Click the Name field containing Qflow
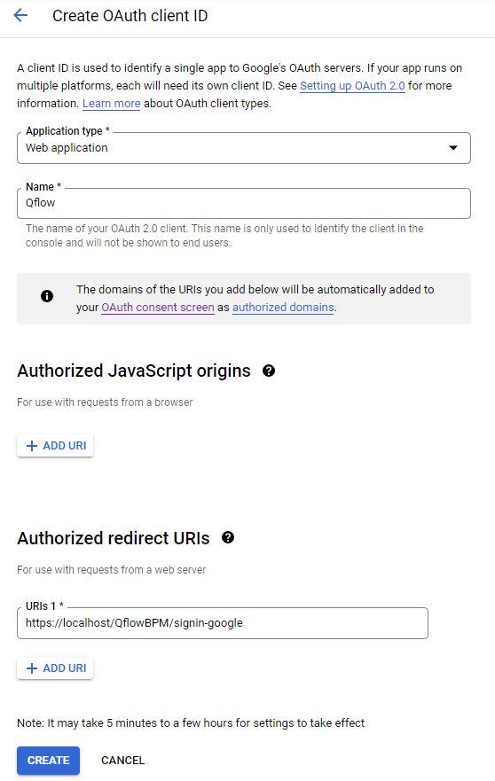This screenshot has width=495, height=781. pos(244,203)
